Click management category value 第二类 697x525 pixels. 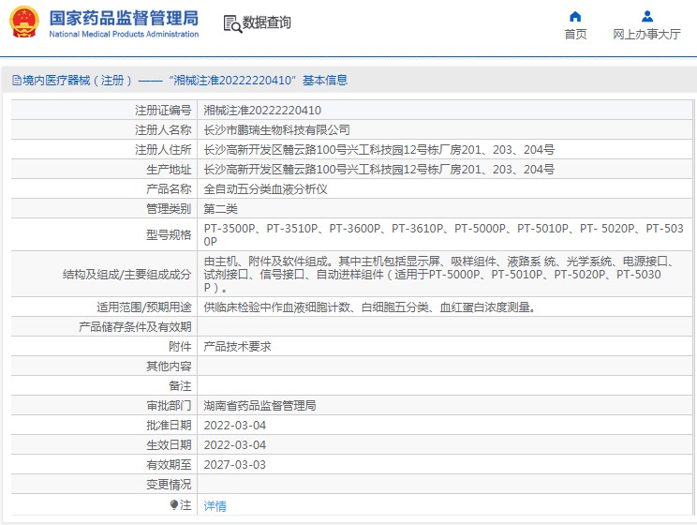pyautogui.click(x=221, y=209)
